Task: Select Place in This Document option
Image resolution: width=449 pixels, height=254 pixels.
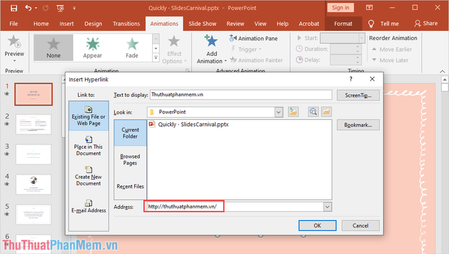Action: [89, 146]
